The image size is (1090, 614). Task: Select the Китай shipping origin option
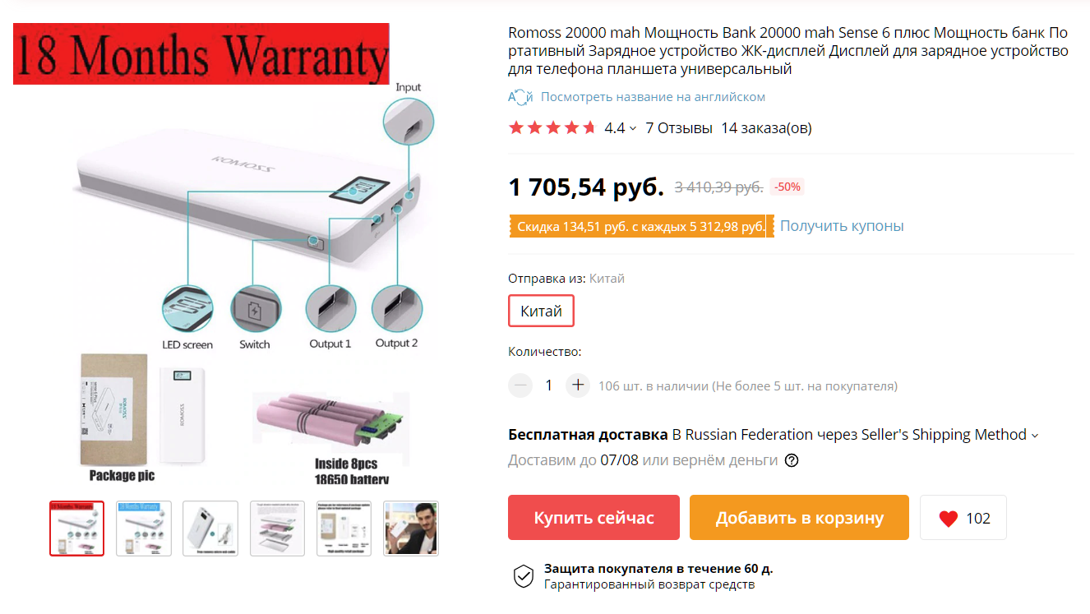click(x=541, y=312)
